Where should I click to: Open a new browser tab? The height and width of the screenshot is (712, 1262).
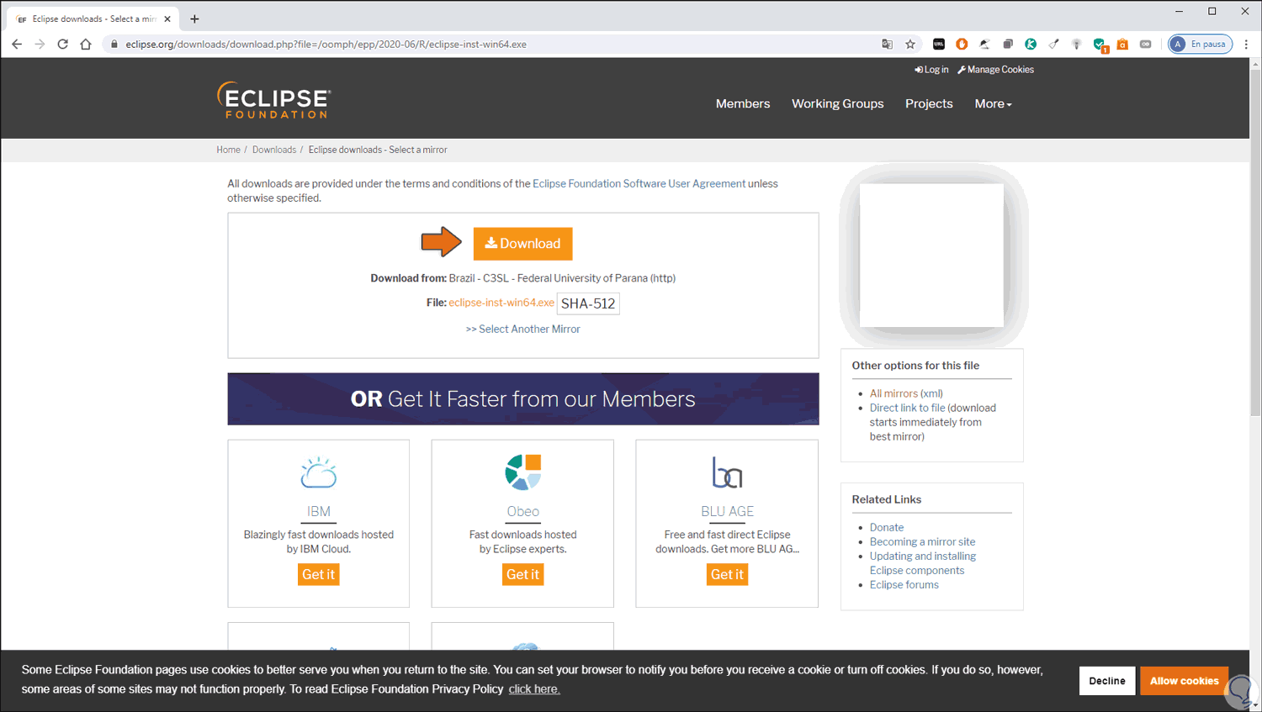point(194,18)
